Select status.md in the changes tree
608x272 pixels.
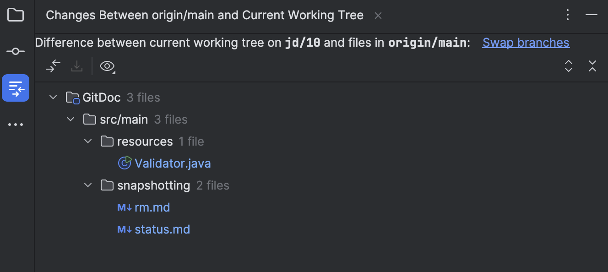162,229
